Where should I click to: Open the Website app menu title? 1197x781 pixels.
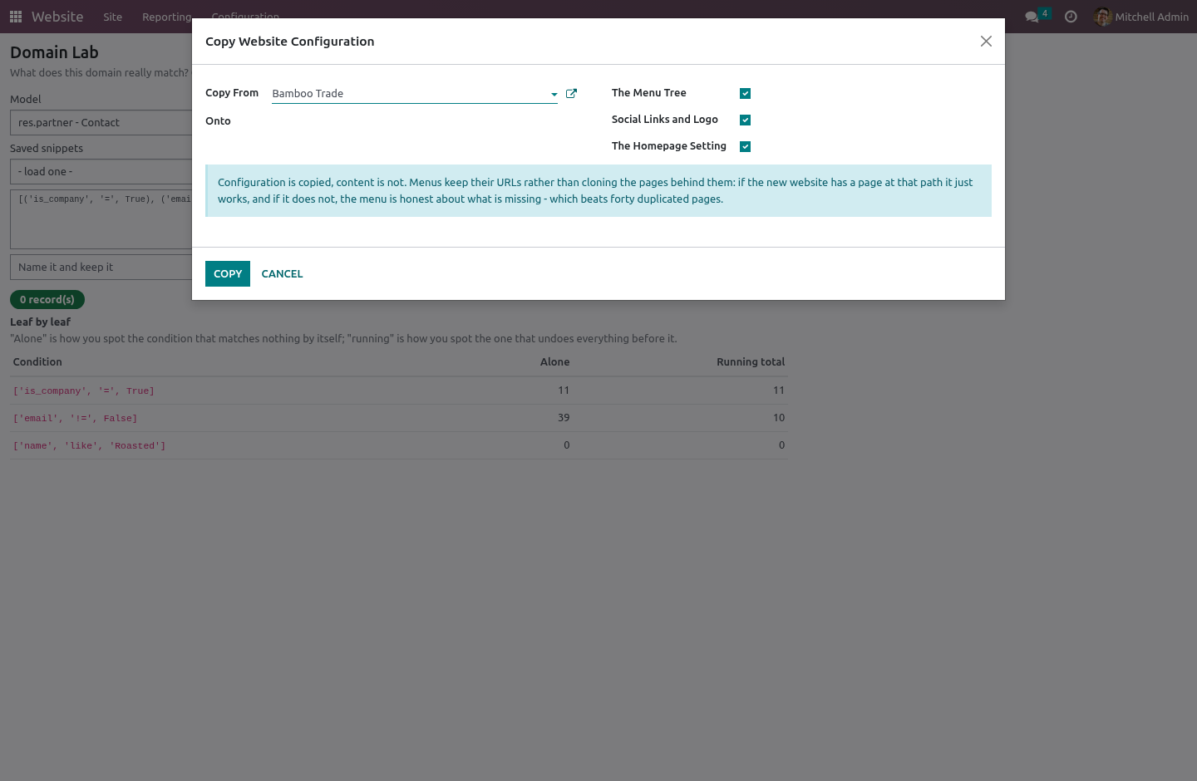pyautogui.click(x=57, y=17)
